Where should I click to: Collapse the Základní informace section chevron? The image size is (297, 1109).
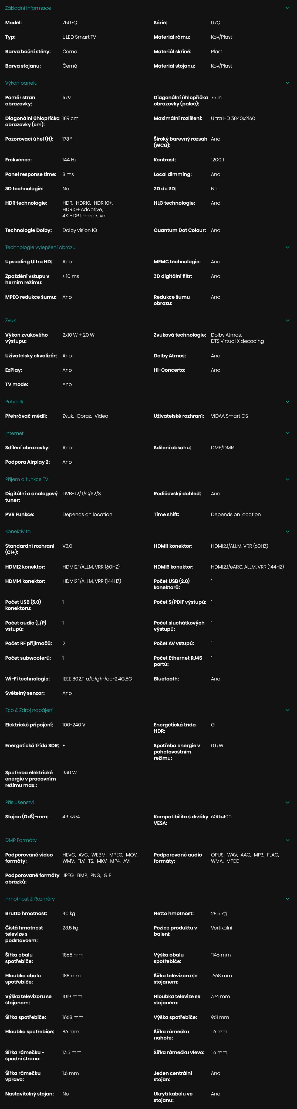click(288, 8)
